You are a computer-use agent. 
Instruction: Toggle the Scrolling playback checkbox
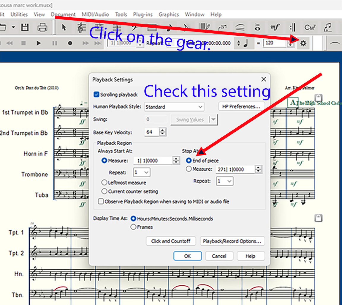pos(96,95)
